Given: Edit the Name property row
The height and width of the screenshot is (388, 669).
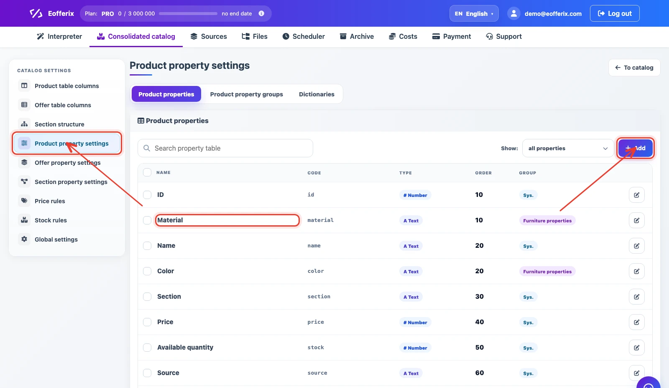Looking at the screenshot, I should click(636, 246).
